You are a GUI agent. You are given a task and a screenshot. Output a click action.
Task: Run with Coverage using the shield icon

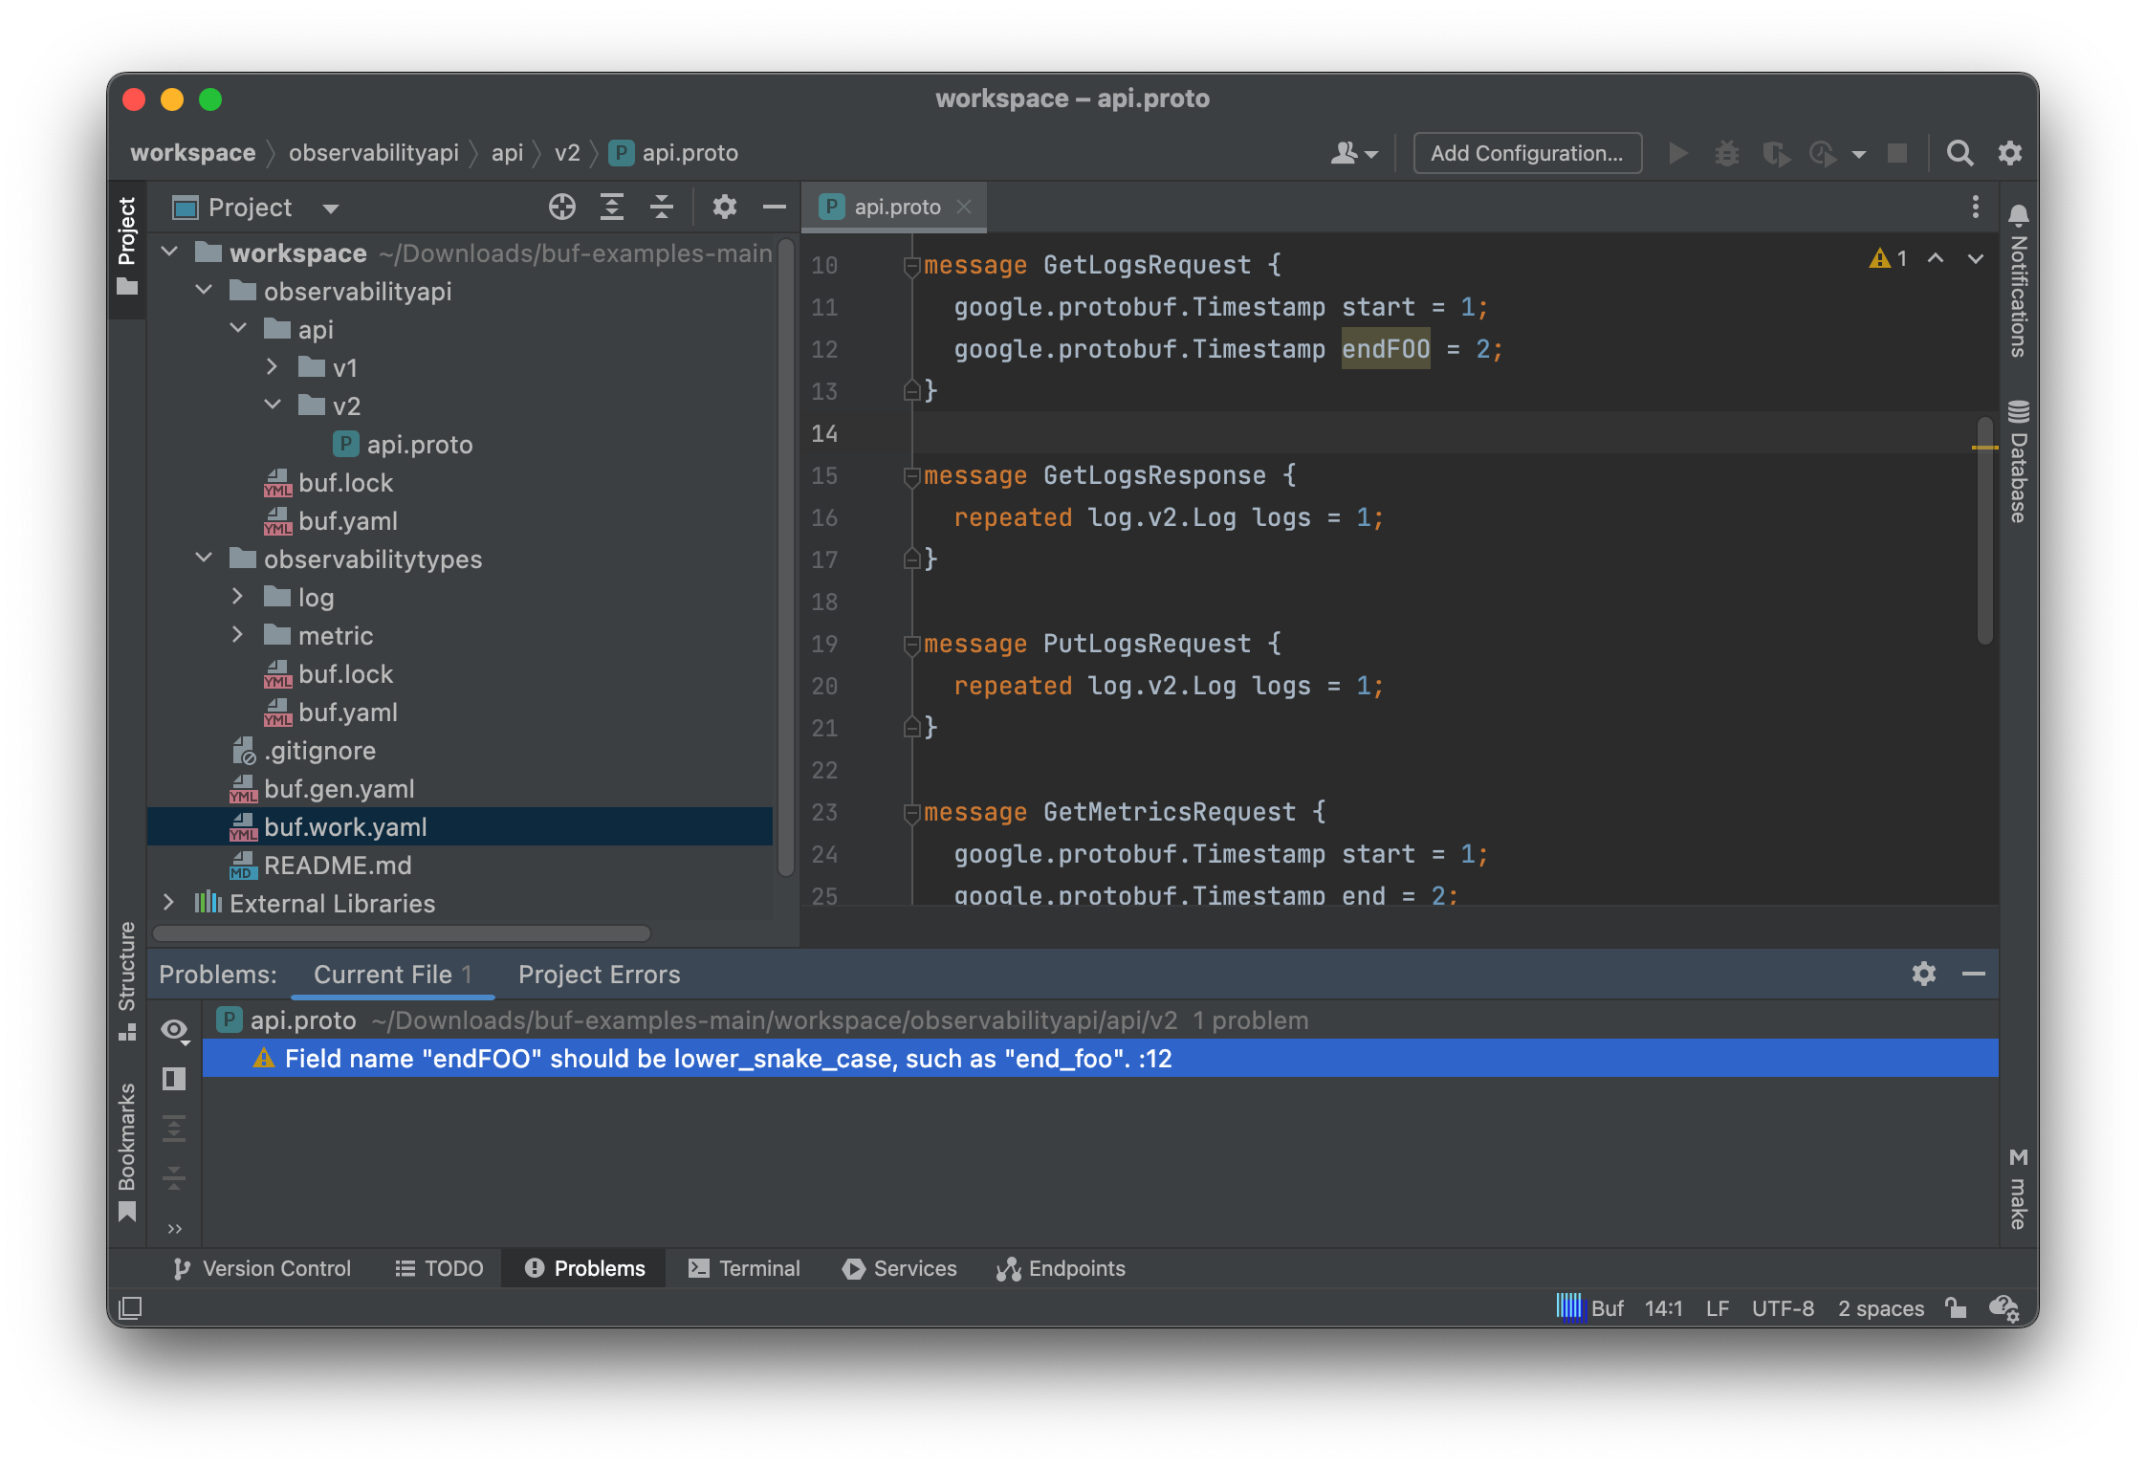click(1777, 153)
